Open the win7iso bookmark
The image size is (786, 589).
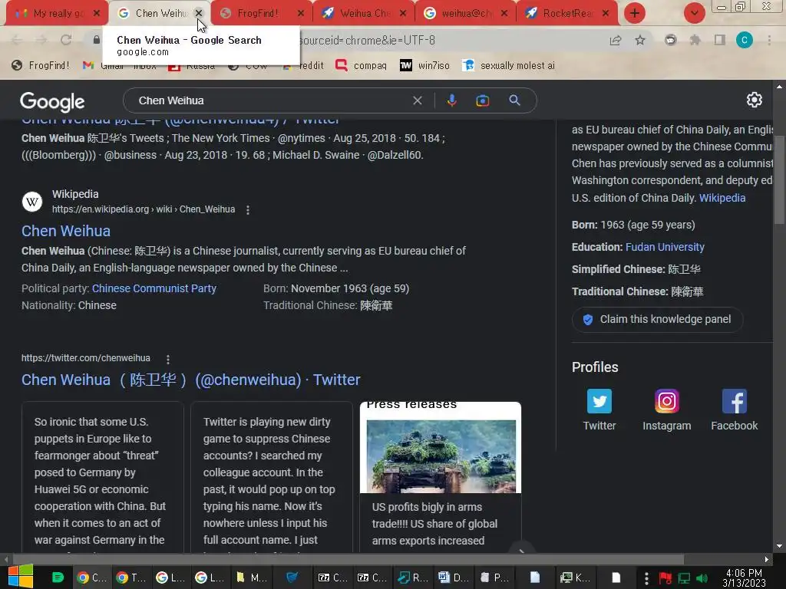[425, 65]
